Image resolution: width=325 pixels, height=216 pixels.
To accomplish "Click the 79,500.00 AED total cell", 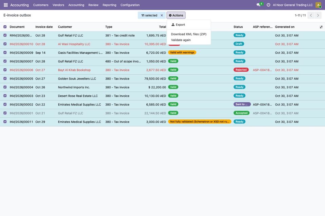I will [155, 79].
